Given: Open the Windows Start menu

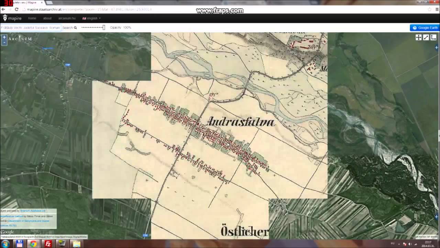Looking at the screenshot, I should [x=5, y=244].
